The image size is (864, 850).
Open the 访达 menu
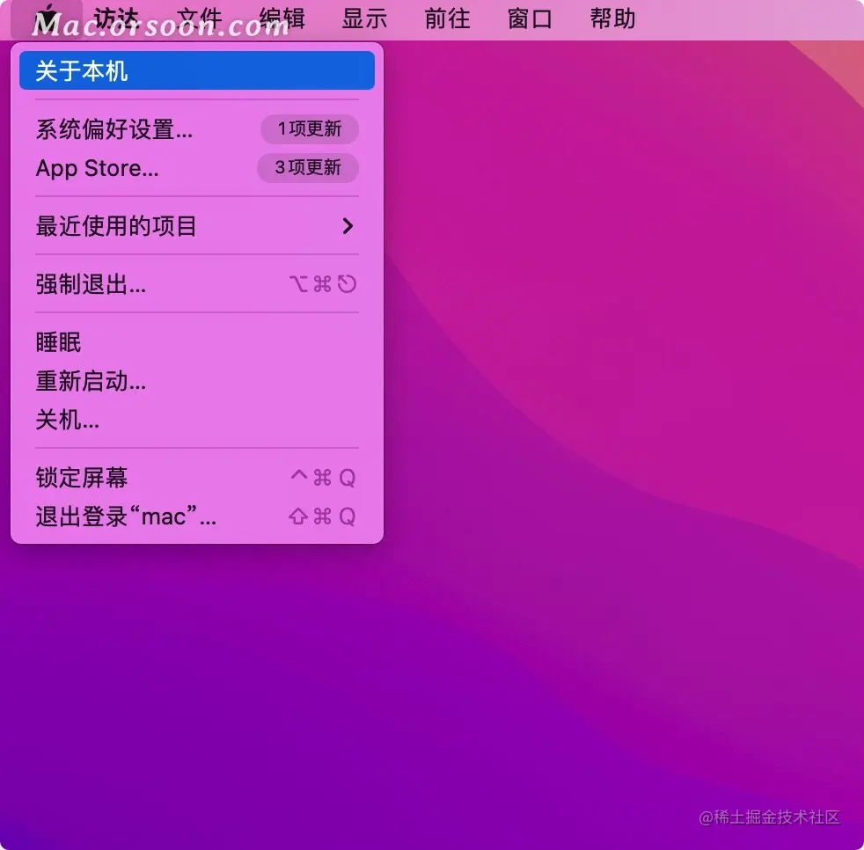point(116,18)
